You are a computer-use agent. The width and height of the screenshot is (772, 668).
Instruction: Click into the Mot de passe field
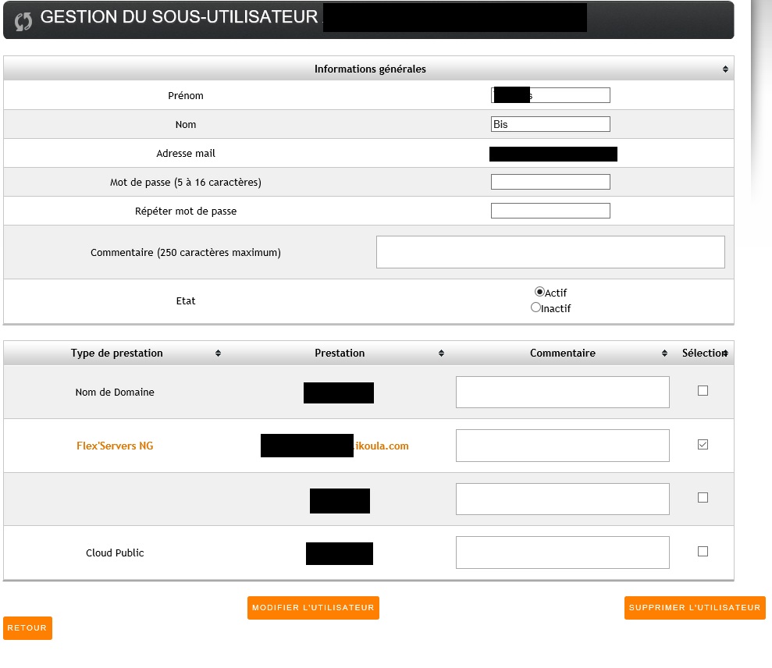point(550,182)
